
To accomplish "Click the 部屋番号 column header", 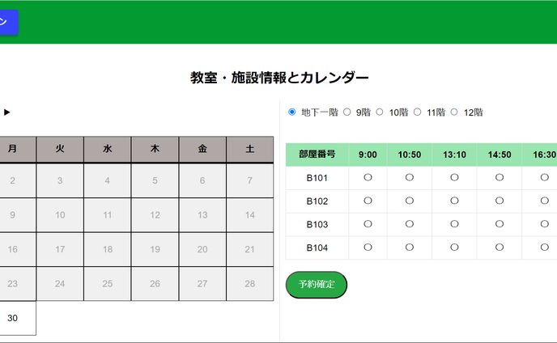I will coord(317,155).
